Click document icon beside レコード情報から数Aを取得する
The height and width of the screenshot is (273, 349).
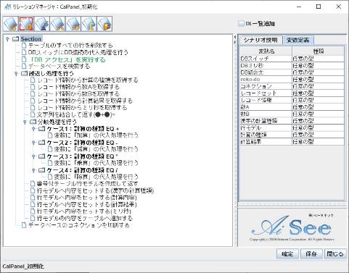pyautogui.click(x=33, y=87)
